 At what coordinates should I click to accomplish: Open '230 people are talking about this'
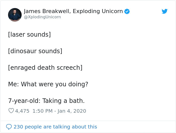pyautogui.click(x=55, y=127)
